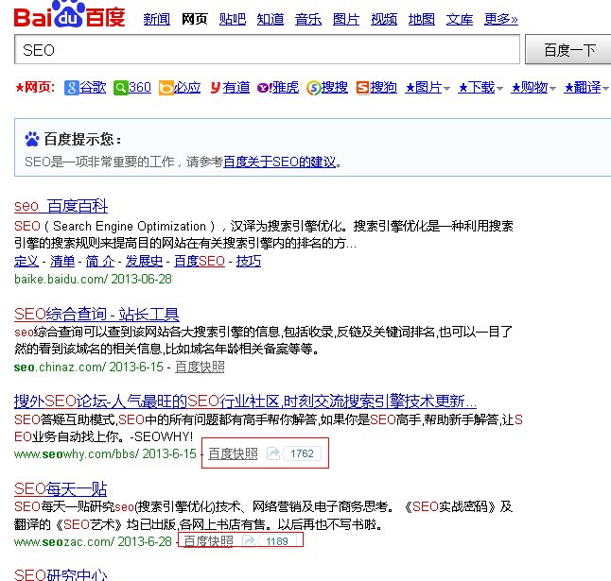Open the ★图片 link

(x=424, y=87)
